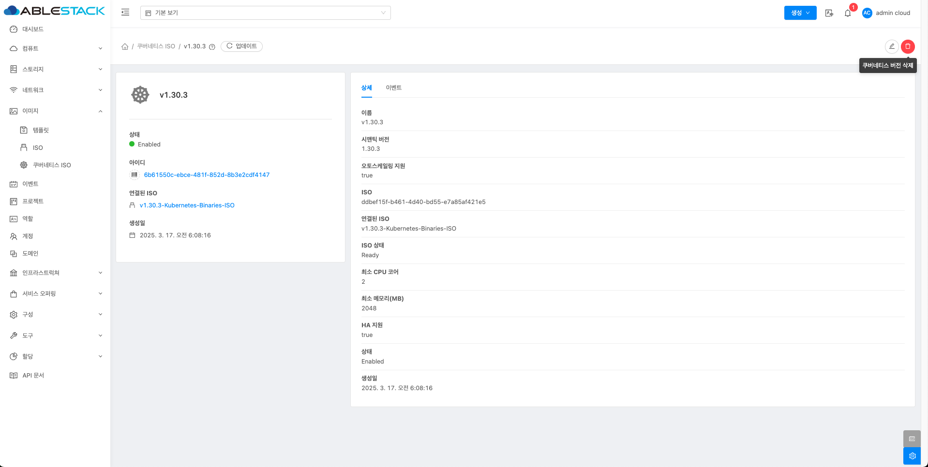
Task: Click the home icon in breadcrumb
Action: click(x=125, y=46)
